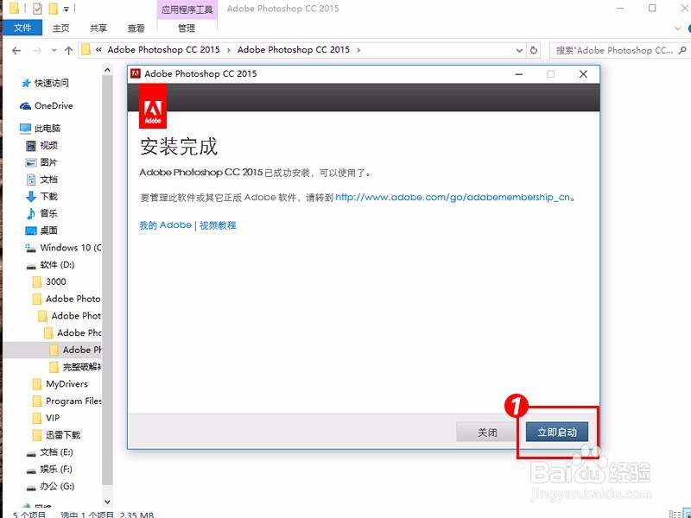The height and width of the screenshot is (518, 691).
Task: Open the 文件 (File) menu
Action: [x=22, y=27]
